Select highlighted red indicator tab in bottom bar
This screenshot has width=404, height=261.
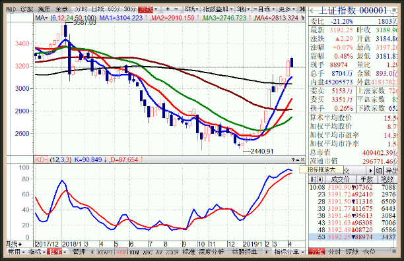click(55, 252)
